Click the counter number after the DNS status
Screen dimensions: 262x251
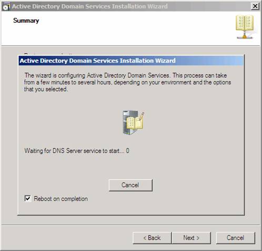point(128,151)
